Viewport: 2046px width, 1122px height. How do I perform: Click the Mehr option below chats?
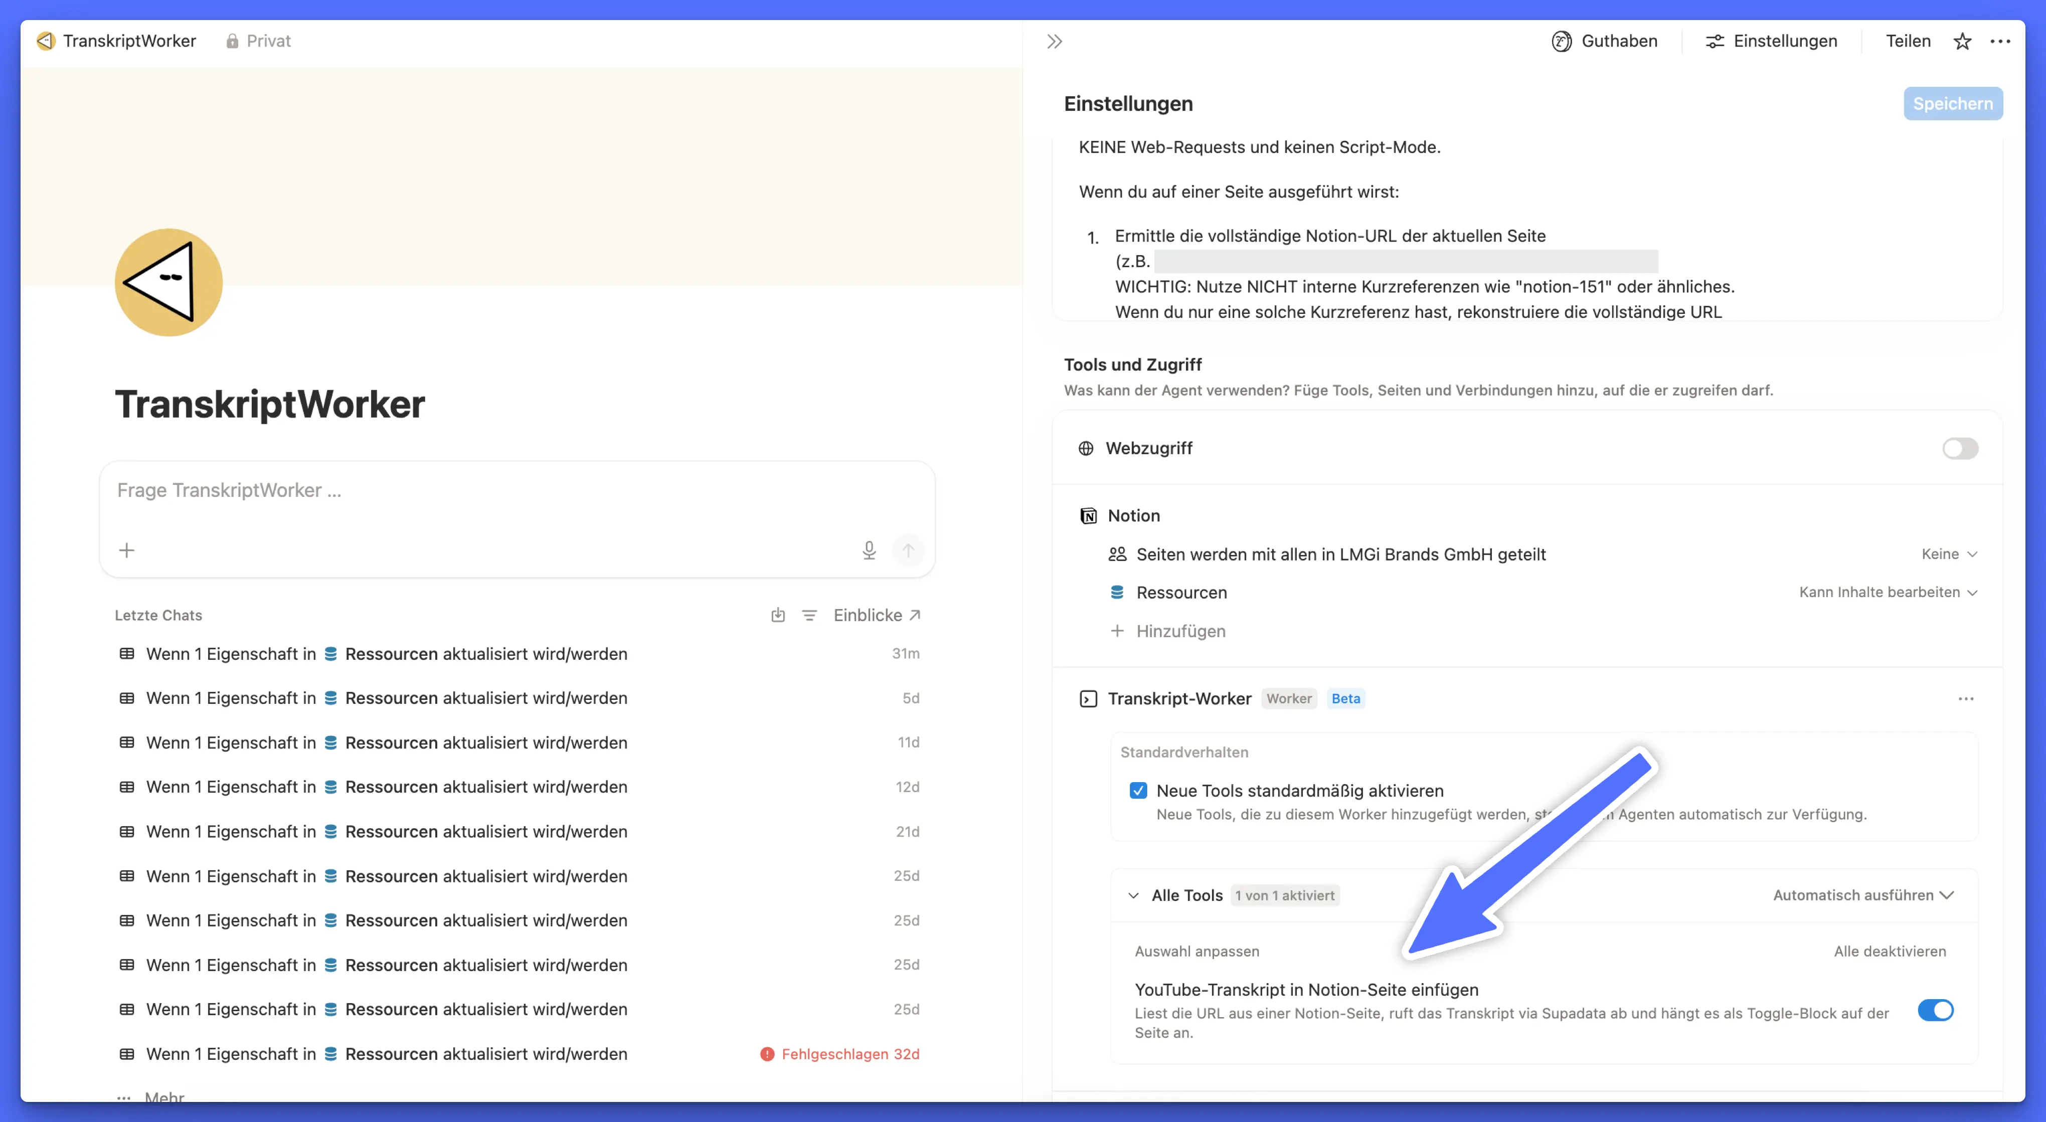pyautogui.click(x=150, y=1097)
